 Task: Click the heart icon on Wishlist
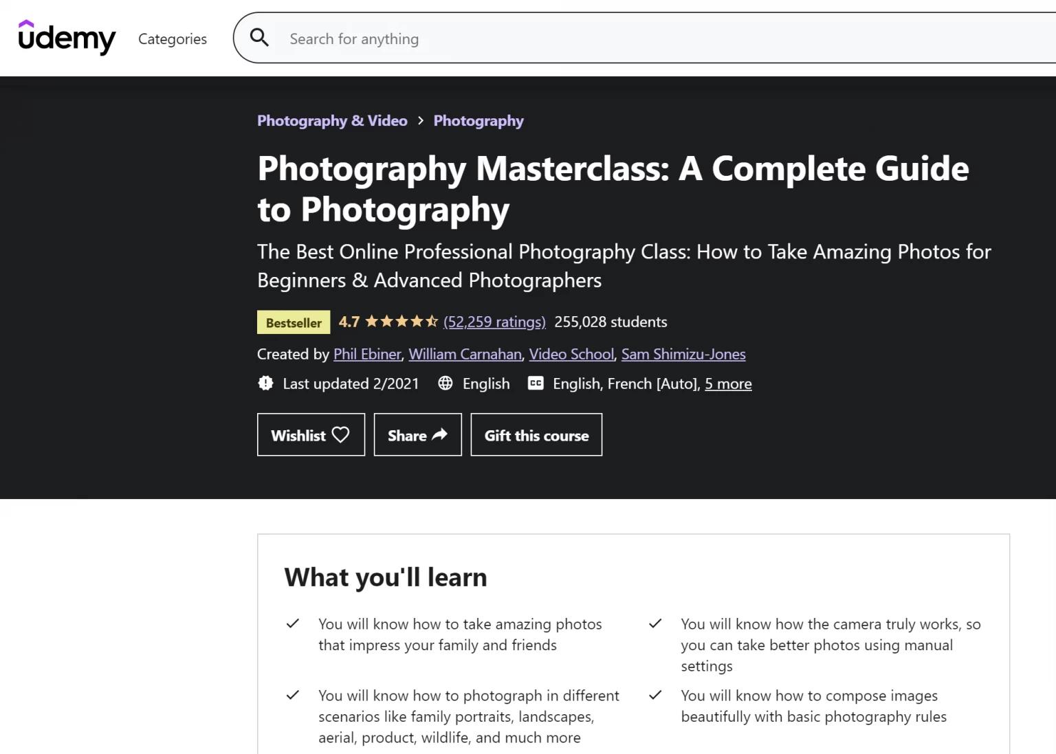pyautogui.click(x=340, y=434)
